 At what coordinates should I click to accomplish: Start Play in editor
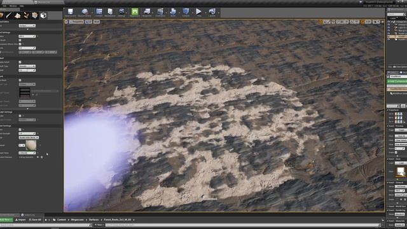click(x=198, y=13)
